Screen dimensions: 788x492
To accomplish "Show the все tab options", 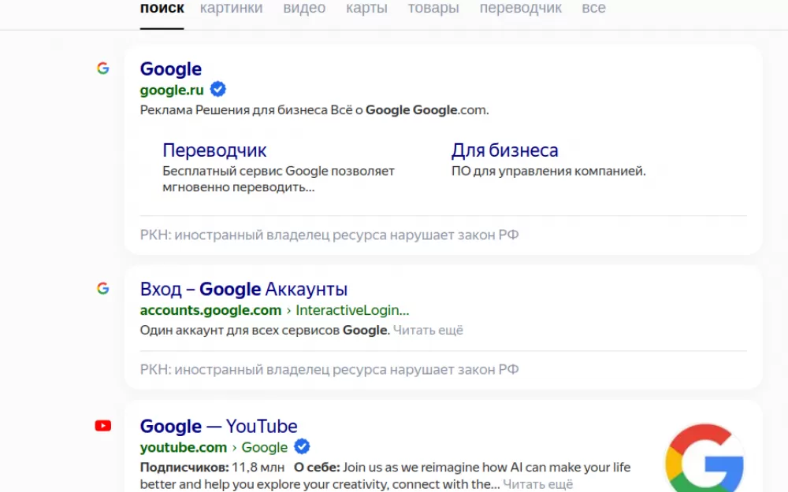I will click(x=593, y=8).
